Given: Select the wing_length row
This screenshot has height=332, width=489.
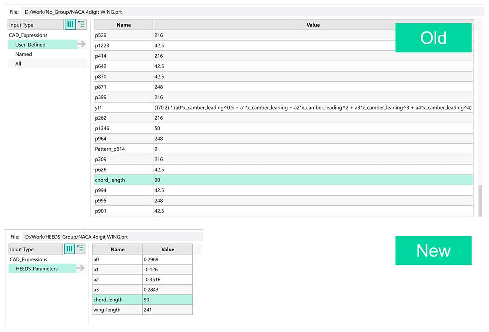Looking at the screenshot, I should tap(143, 309).
